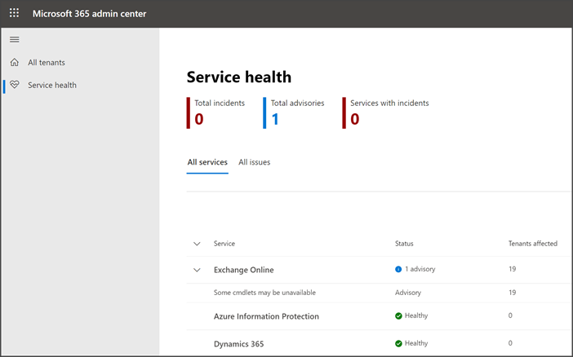The height and width of the screenshot is (357, 573).
Task: Click the blue advisory info icon
Action: (398, 269)
